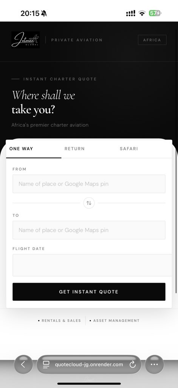Switch to the Safari tab
This screenshot has width=178, height=388.
pyautogui.click(x=129, y=149)
